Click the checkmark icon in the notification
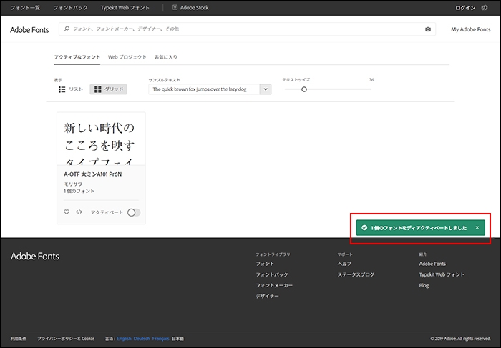Screen dimensions: 501x348 pyautogui.click(x=364, y=227)
